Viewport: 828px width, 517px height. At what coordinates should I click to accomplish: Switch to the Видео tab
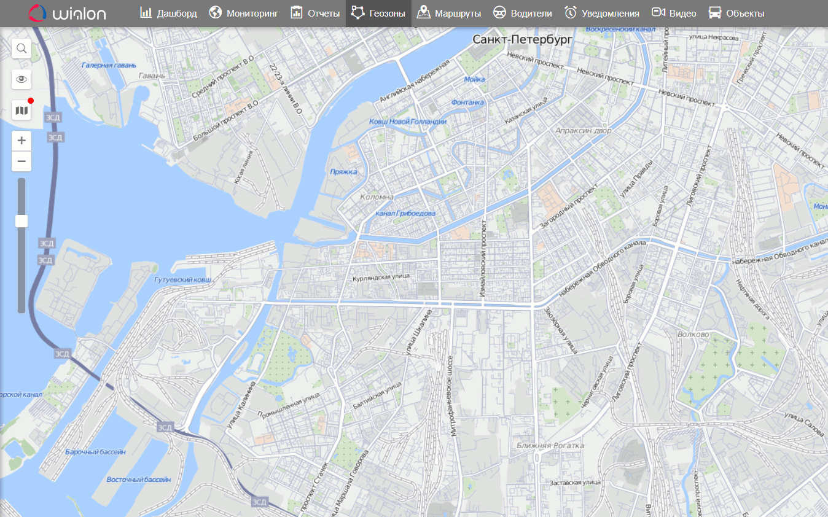pyautogui.click(x=674, y=13)
